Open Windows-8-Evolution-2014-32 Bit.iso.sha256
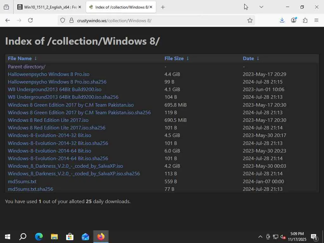This screenshot has width=324, height=243. [x=58, y=143]
